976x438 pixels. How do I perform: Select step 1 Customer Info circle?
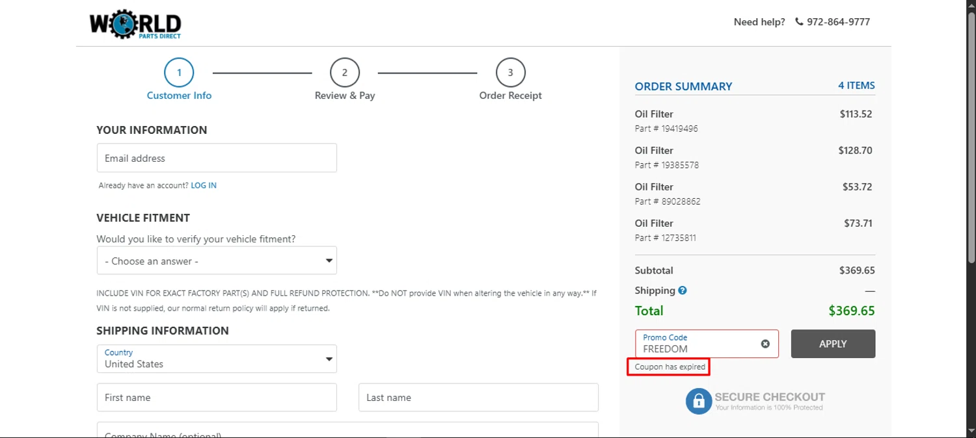pos(179,73)
